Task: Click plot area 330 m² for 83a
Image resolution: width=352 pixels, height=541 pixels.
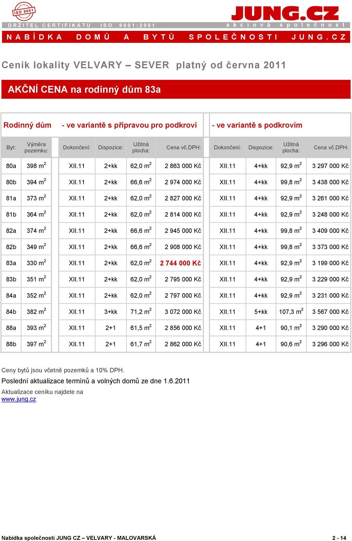Action: [36, 263]
